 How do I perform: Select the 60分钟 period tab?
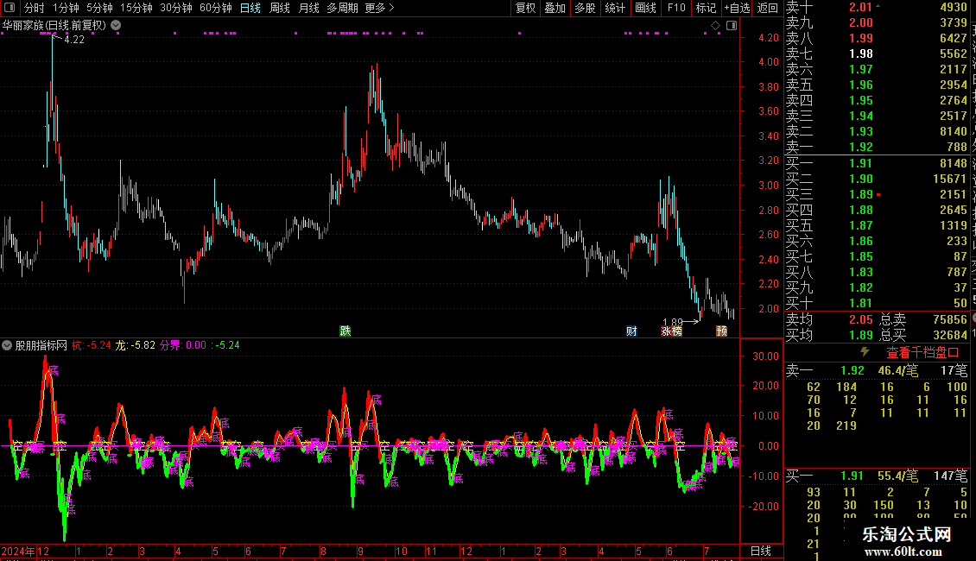point(216,8)
